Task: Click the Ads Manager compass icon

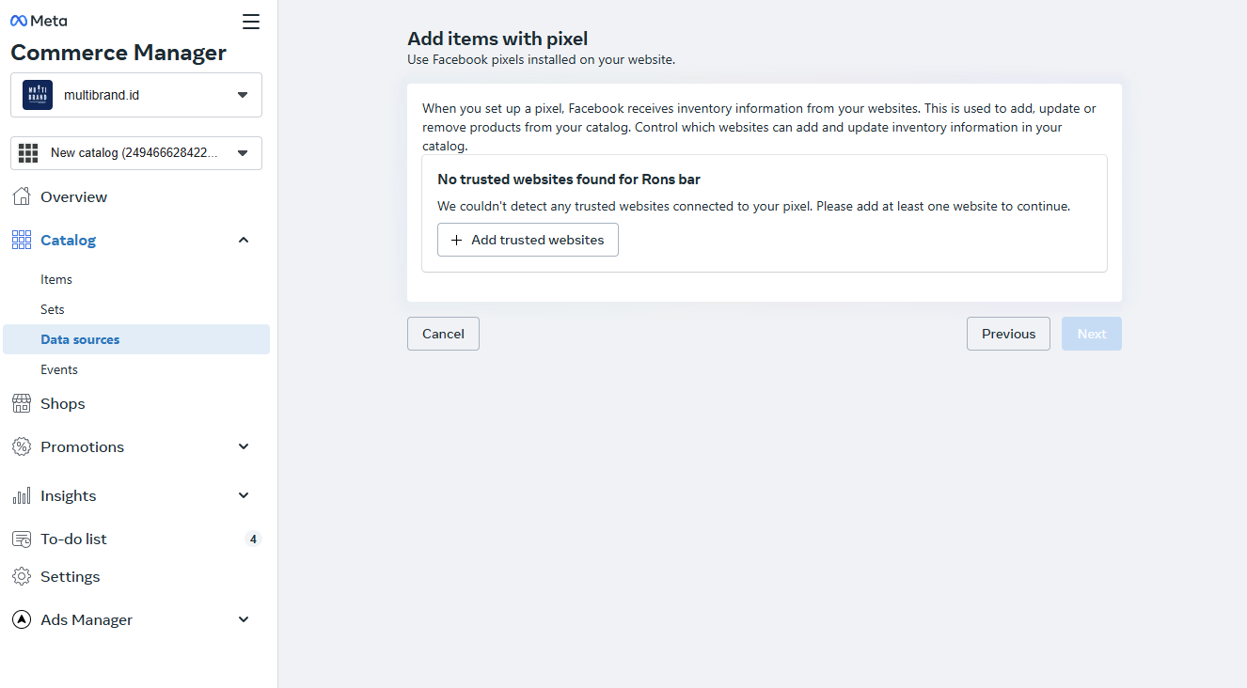Action: (x=21, y=619)
